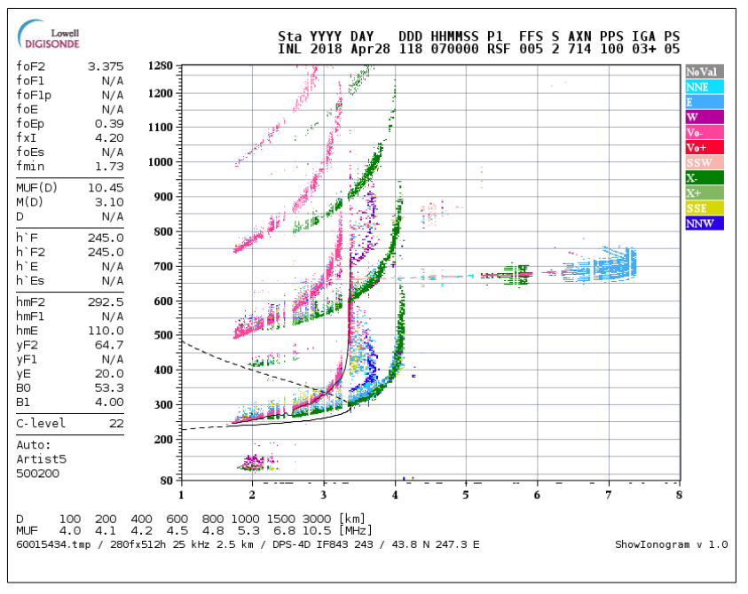The image size is (748, 594).
Task: Click the coordinates 43.8 N 247.3 E
Action: [436, 545]
